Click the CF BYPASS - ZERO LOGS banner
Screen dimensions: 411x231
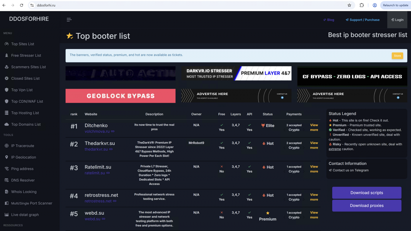pyautogui.click(x=352, y=76)
